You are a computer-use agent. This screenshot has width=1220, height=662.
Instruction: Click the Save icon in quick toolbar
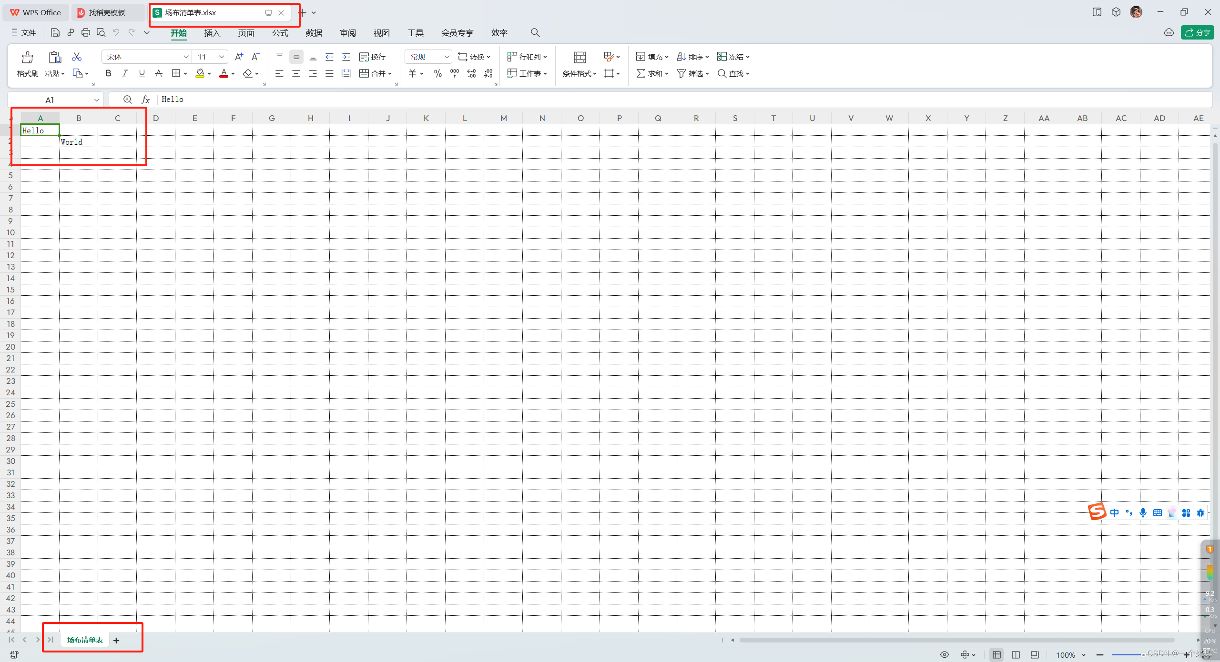point(55,32)
